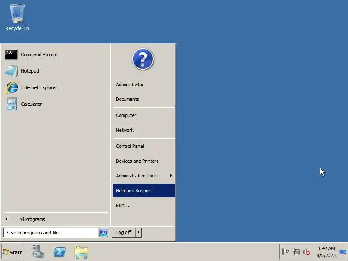Image resolution: width=348 pixels, height=261 pixels.
Task: Open Server Manager from taskbar
Action: [38, 252]
